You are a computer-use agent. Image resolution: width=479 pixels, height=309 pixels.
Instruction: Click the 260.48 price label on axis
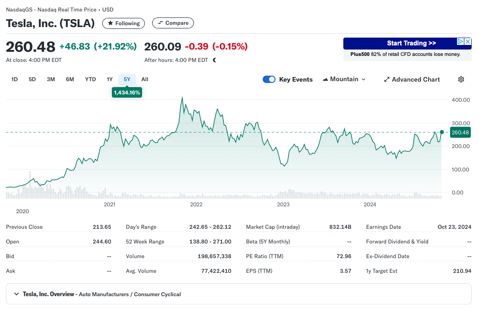[x=460, y=132]
